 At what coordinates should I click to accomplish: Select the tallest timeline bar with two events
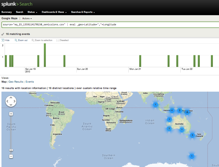(x=45, y=55)
